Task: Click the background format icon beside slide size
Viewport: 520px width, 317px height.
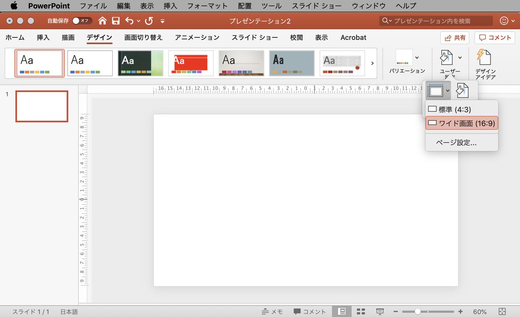Action: (x=463, y=91)
